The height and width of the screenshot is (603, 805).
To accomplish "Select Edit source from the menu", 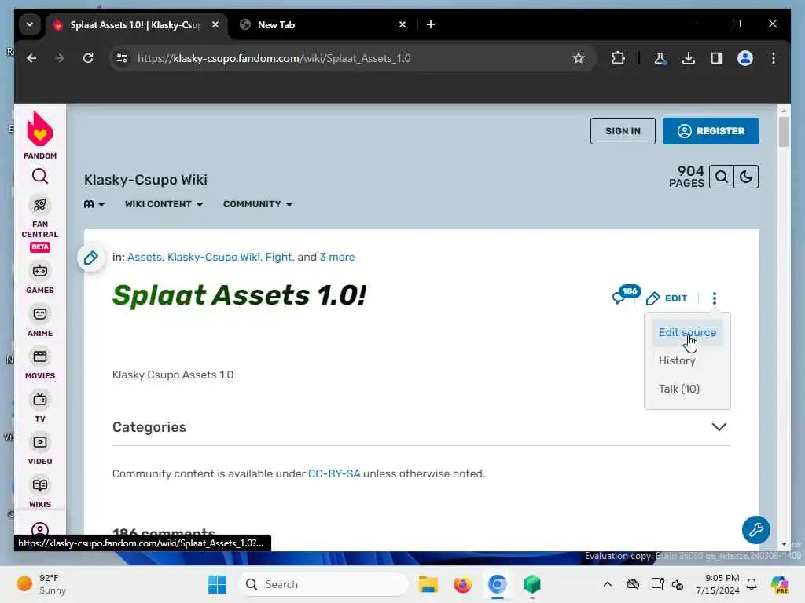I will pyautogui.click(x=687, y=332).
